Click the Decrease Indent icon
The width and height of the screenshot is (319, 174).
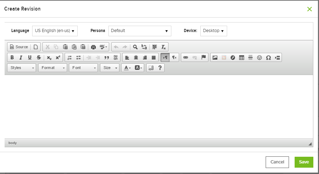tap(89, 57)
